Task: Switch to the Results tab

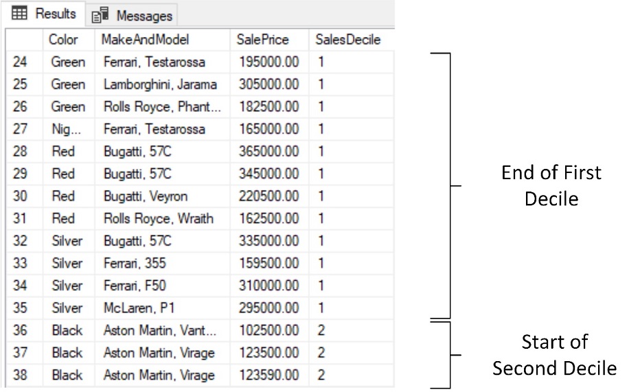Action: [45, 14]
